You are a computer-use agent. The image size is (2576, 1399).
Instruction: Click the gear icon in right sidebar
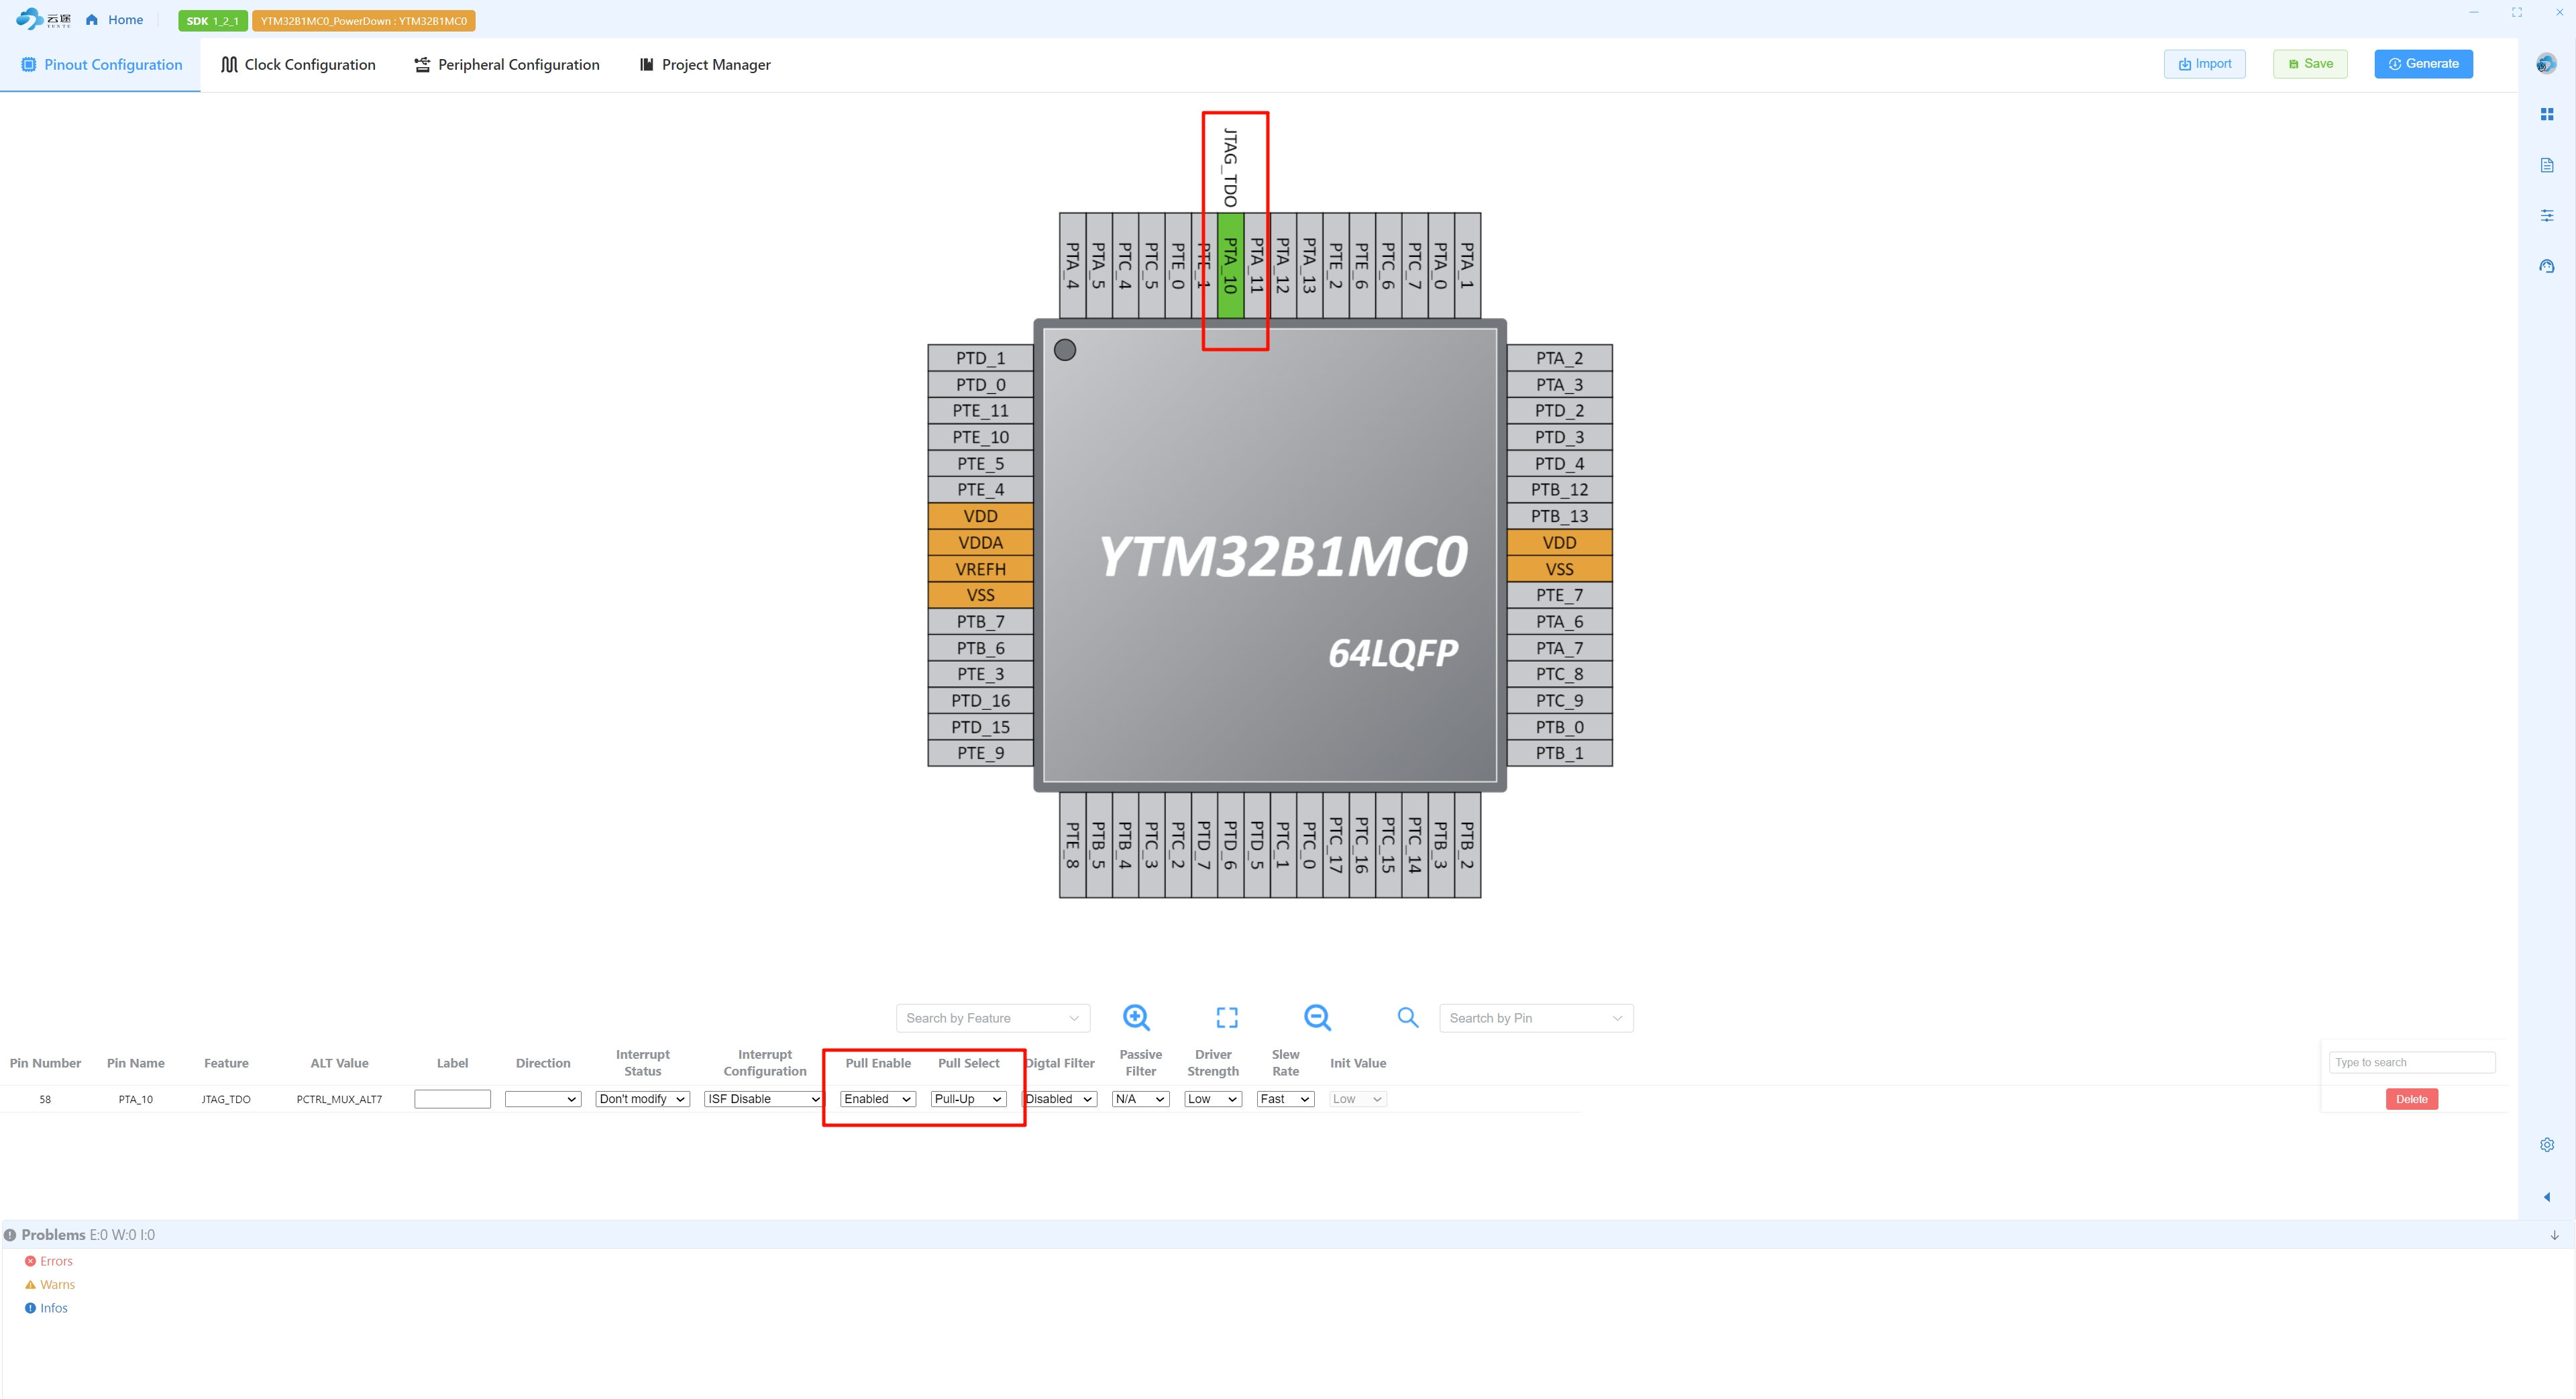click(x=2546, y=1144)
